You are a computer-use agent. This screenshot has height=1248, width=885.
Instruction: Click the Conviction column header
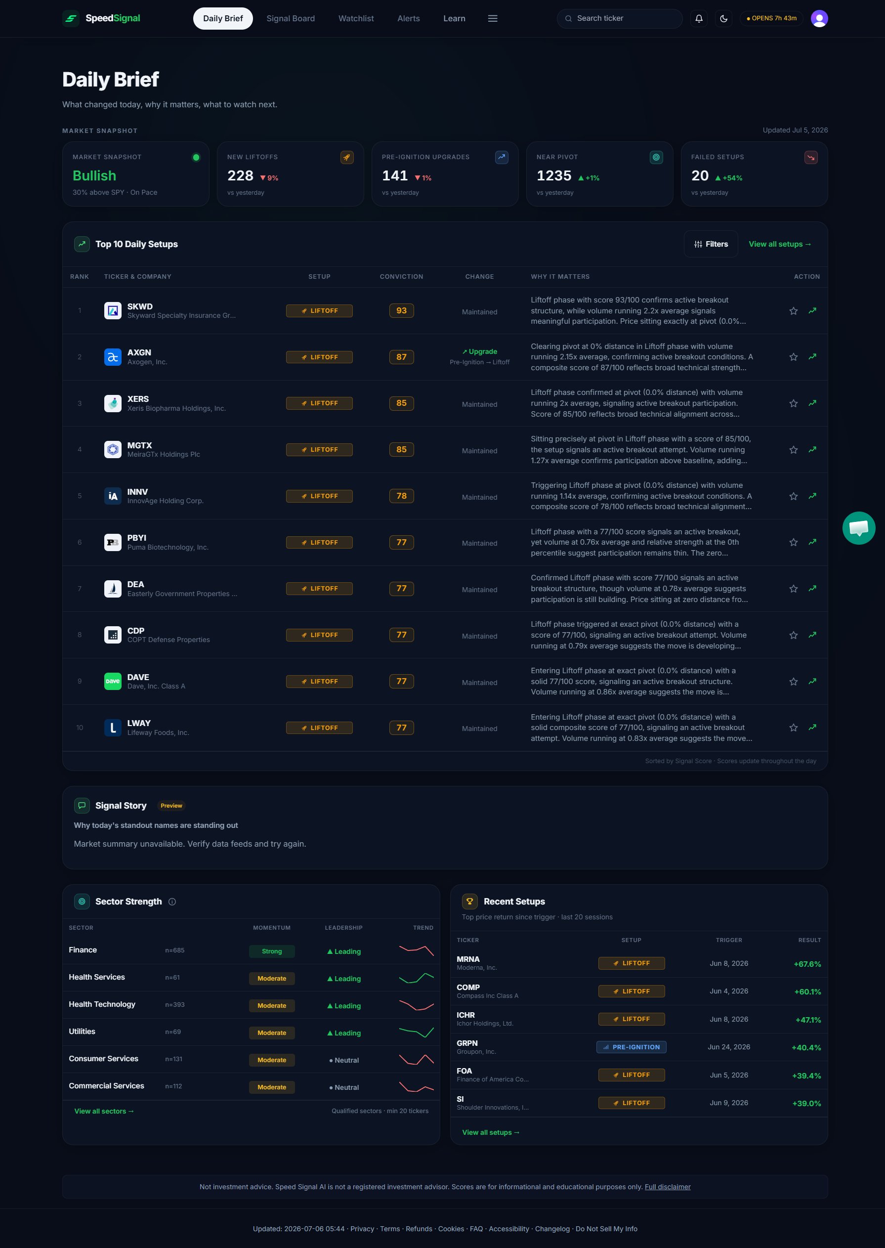(x=401, y=277)
